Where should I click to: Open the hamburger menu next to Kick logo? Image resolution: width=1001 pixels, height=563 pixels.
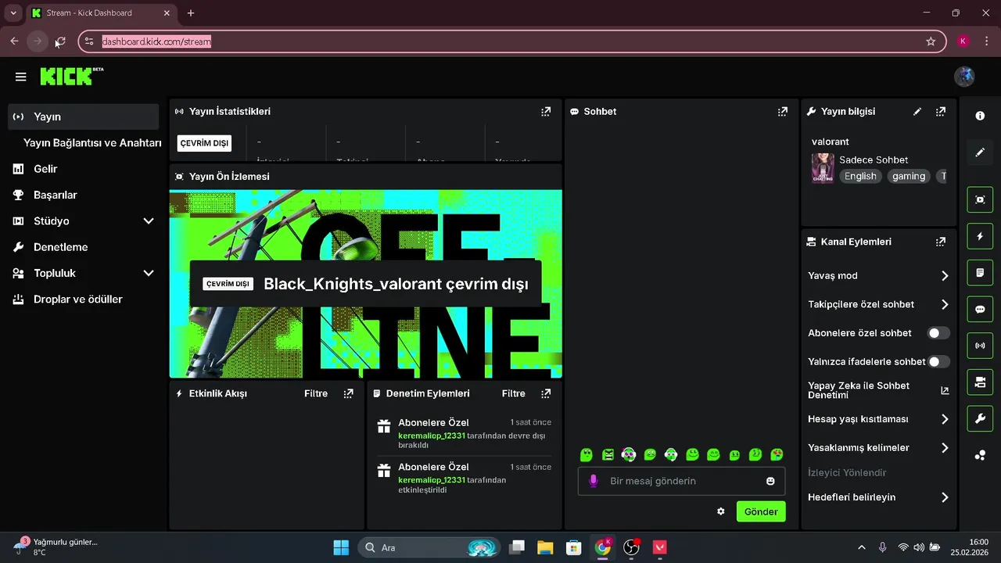tap(21, 77)
